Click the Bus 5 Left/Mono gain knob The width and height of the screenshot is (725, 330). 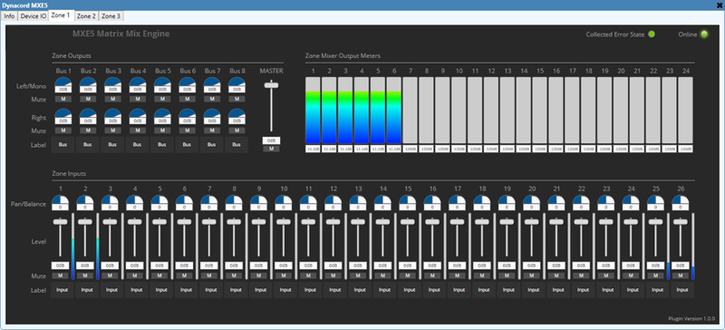[x=162, y=82]
